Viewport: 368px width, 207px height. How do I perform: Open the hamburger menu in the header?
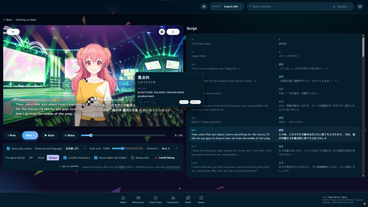360,6
